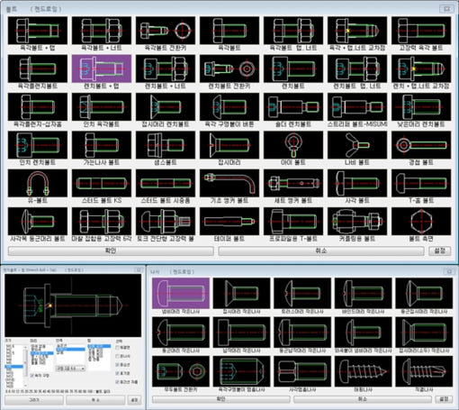The height and width of the screenshot is (410, 459).
Task: Open 설정 settings in the bolt selection dialog
Action: pos(440,251)
